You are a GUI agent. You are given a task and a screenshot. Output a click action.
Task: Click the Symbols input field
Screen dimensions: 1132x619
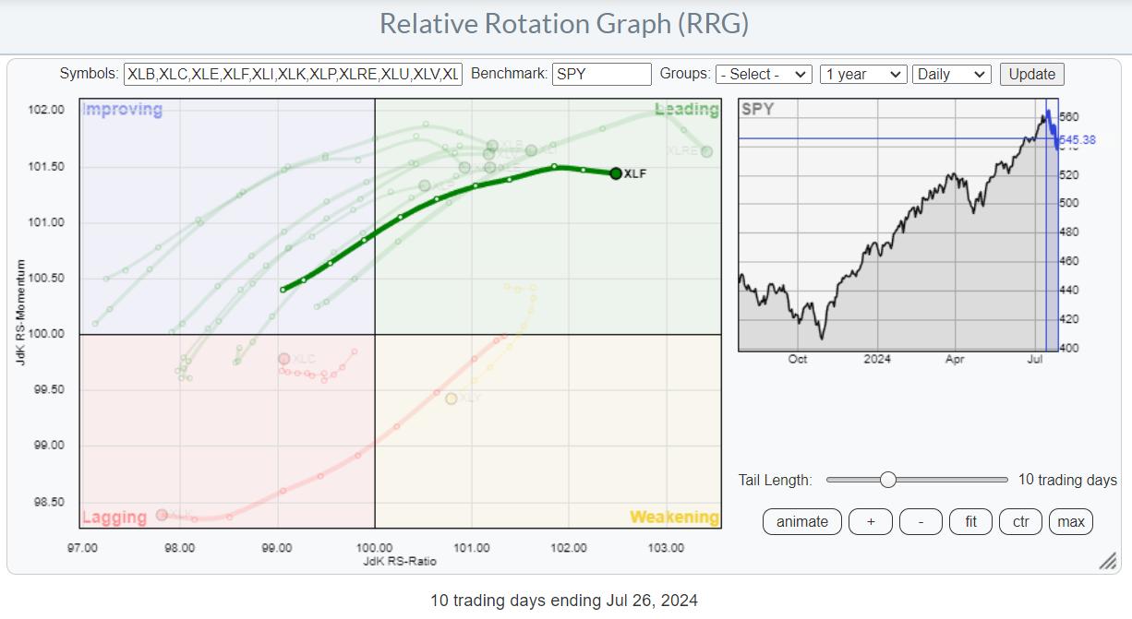(293, 74)
